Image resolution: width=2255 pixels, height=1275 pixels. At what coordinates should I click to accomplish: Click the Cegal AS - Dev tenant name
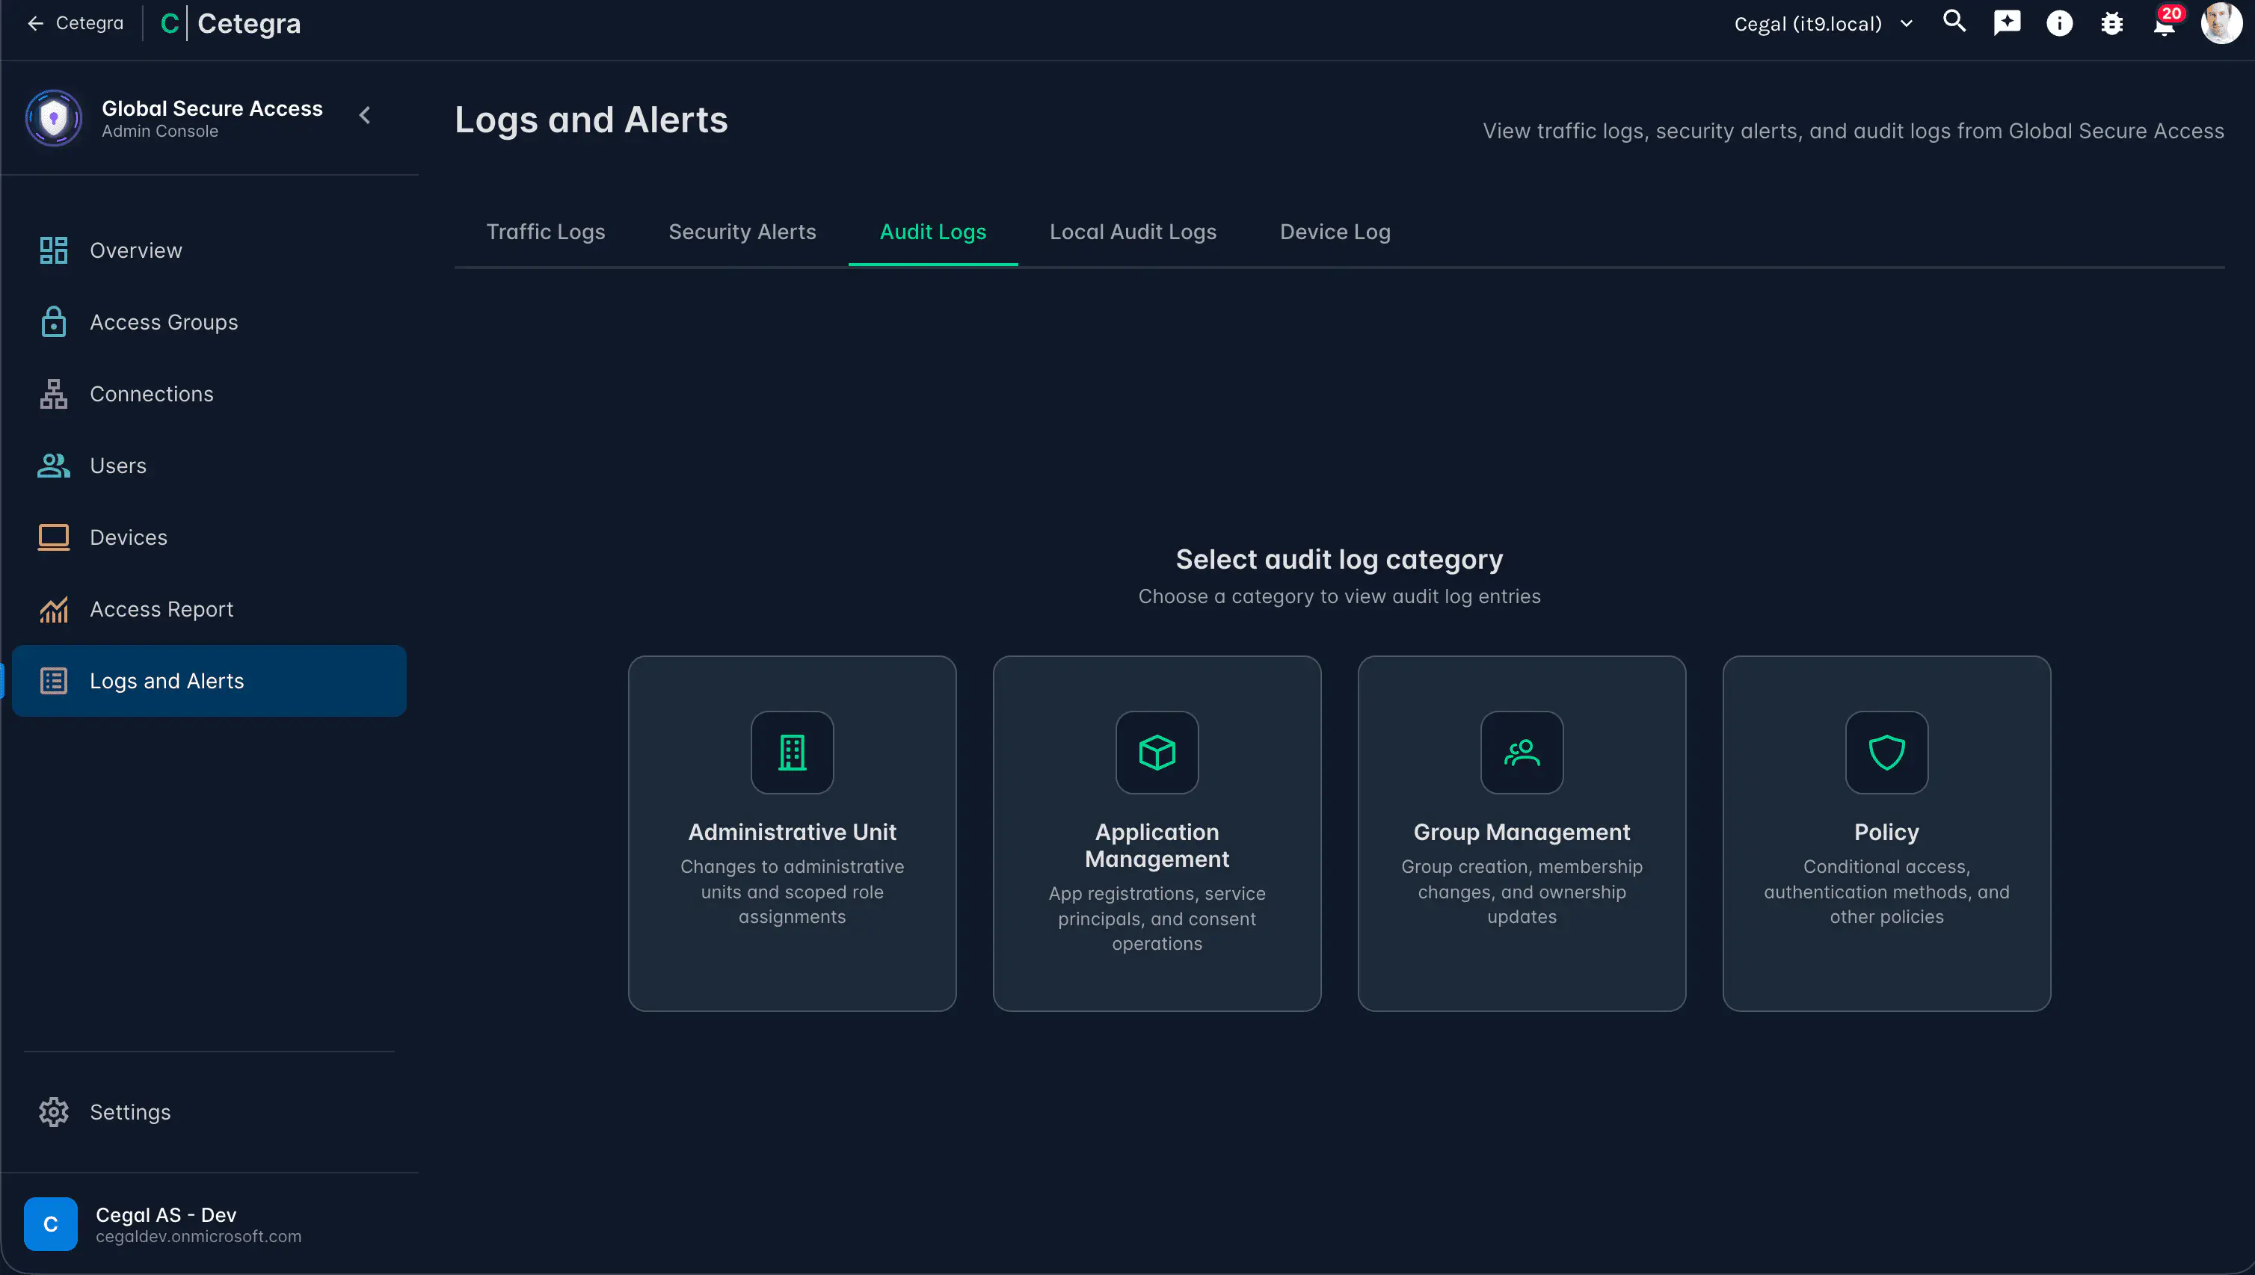pyautogui.click(x=165, y=1214)
